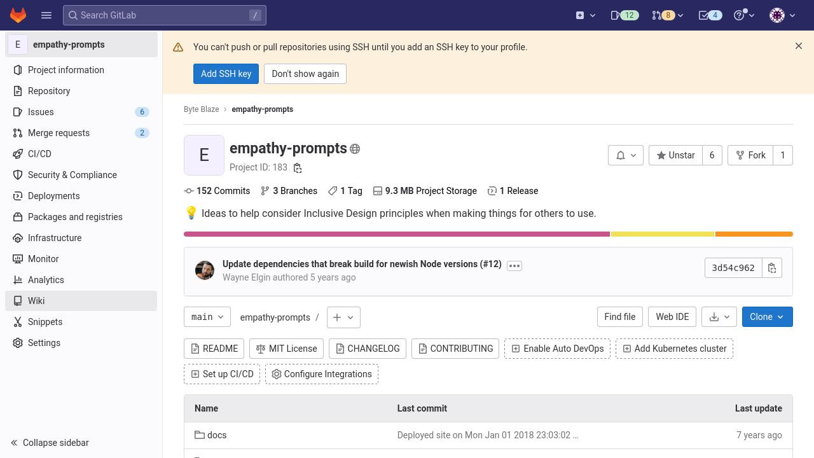Open Repository in sidebar

pyautogui.click(x=81, y=91)
